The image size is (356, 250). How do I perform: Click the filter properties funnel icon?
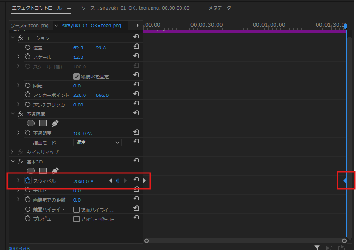coord(317,247)
